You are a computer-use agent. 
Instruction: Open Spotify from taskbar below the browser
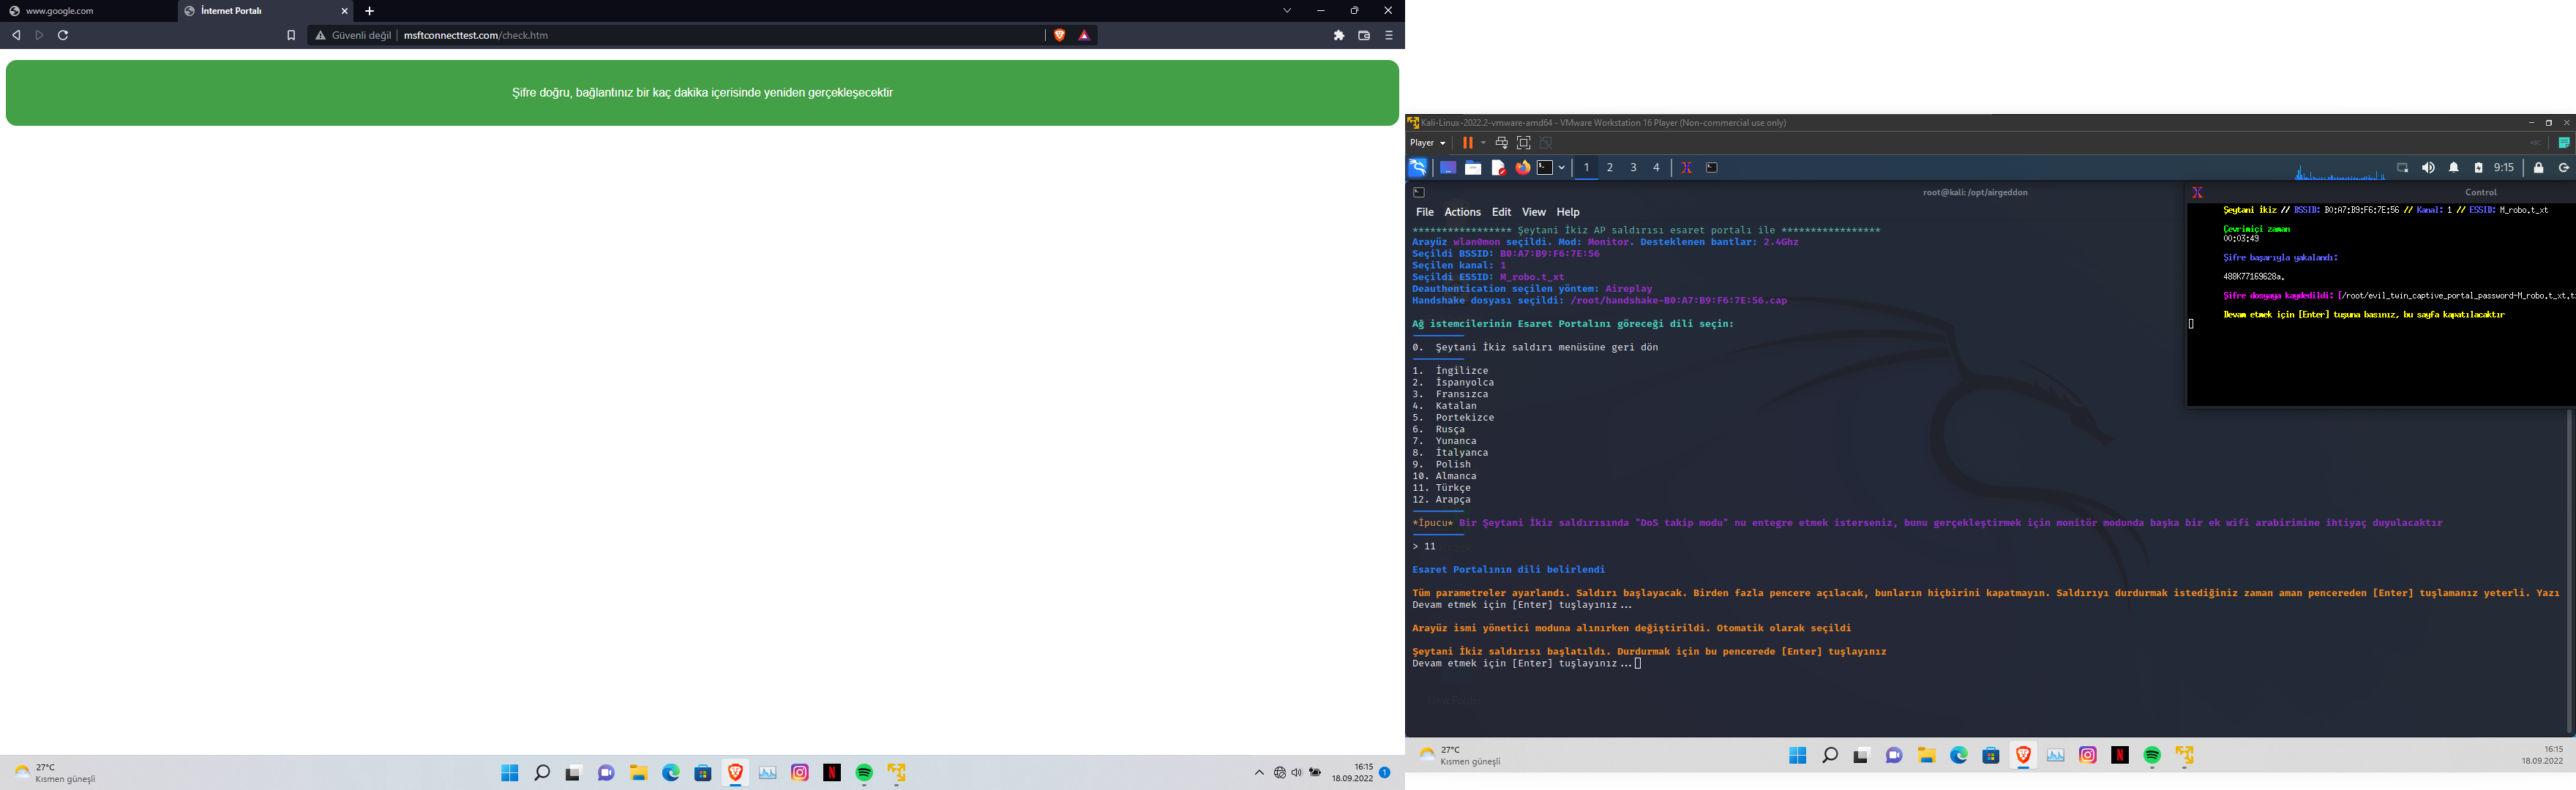pyautogui.click(x=864, y=773)
